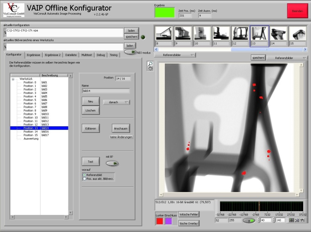Toggle the NIO modus switch
The image size is (311, 232).
(x=130, y=52)
